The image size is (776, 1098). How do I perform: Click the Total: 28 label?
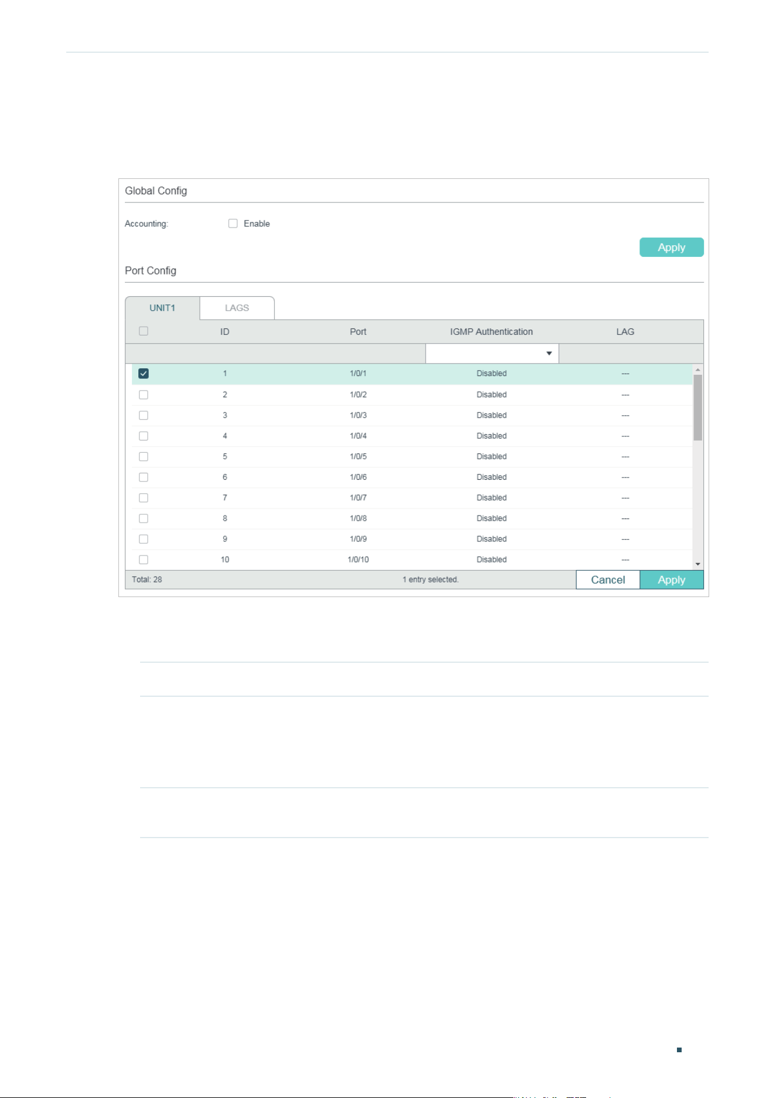pos(147,579)
